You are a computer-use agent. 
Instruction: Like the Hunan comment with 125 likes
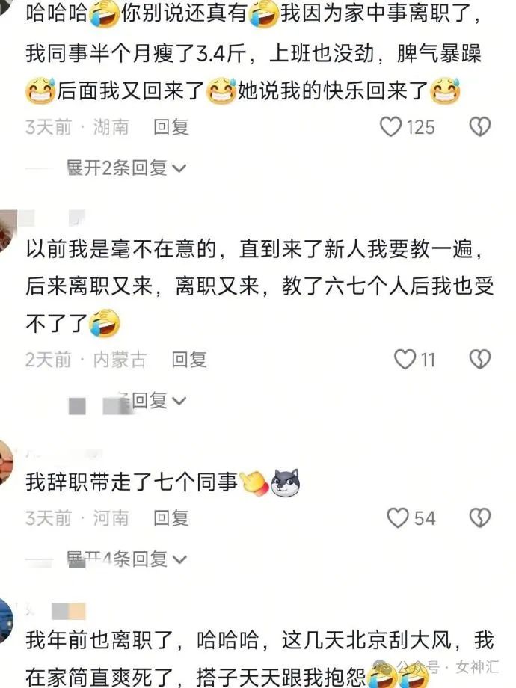pos(390,127)
